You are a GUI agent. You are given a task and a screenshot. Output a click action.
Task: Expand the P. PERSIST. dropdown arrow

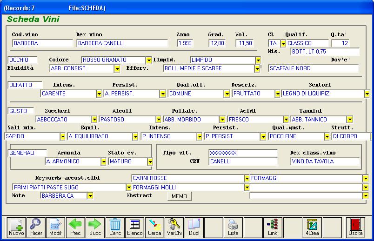click(263, 136)
